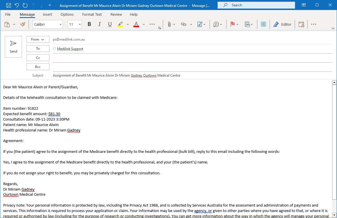The image size is (337, 218).
Task: Select the Medilink Support recipient
Action: pos(70,49)
